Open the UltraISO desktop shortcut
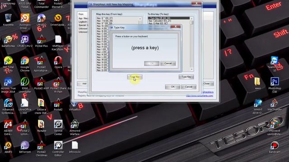The image size is (289, 162). (x=42, y=18)
